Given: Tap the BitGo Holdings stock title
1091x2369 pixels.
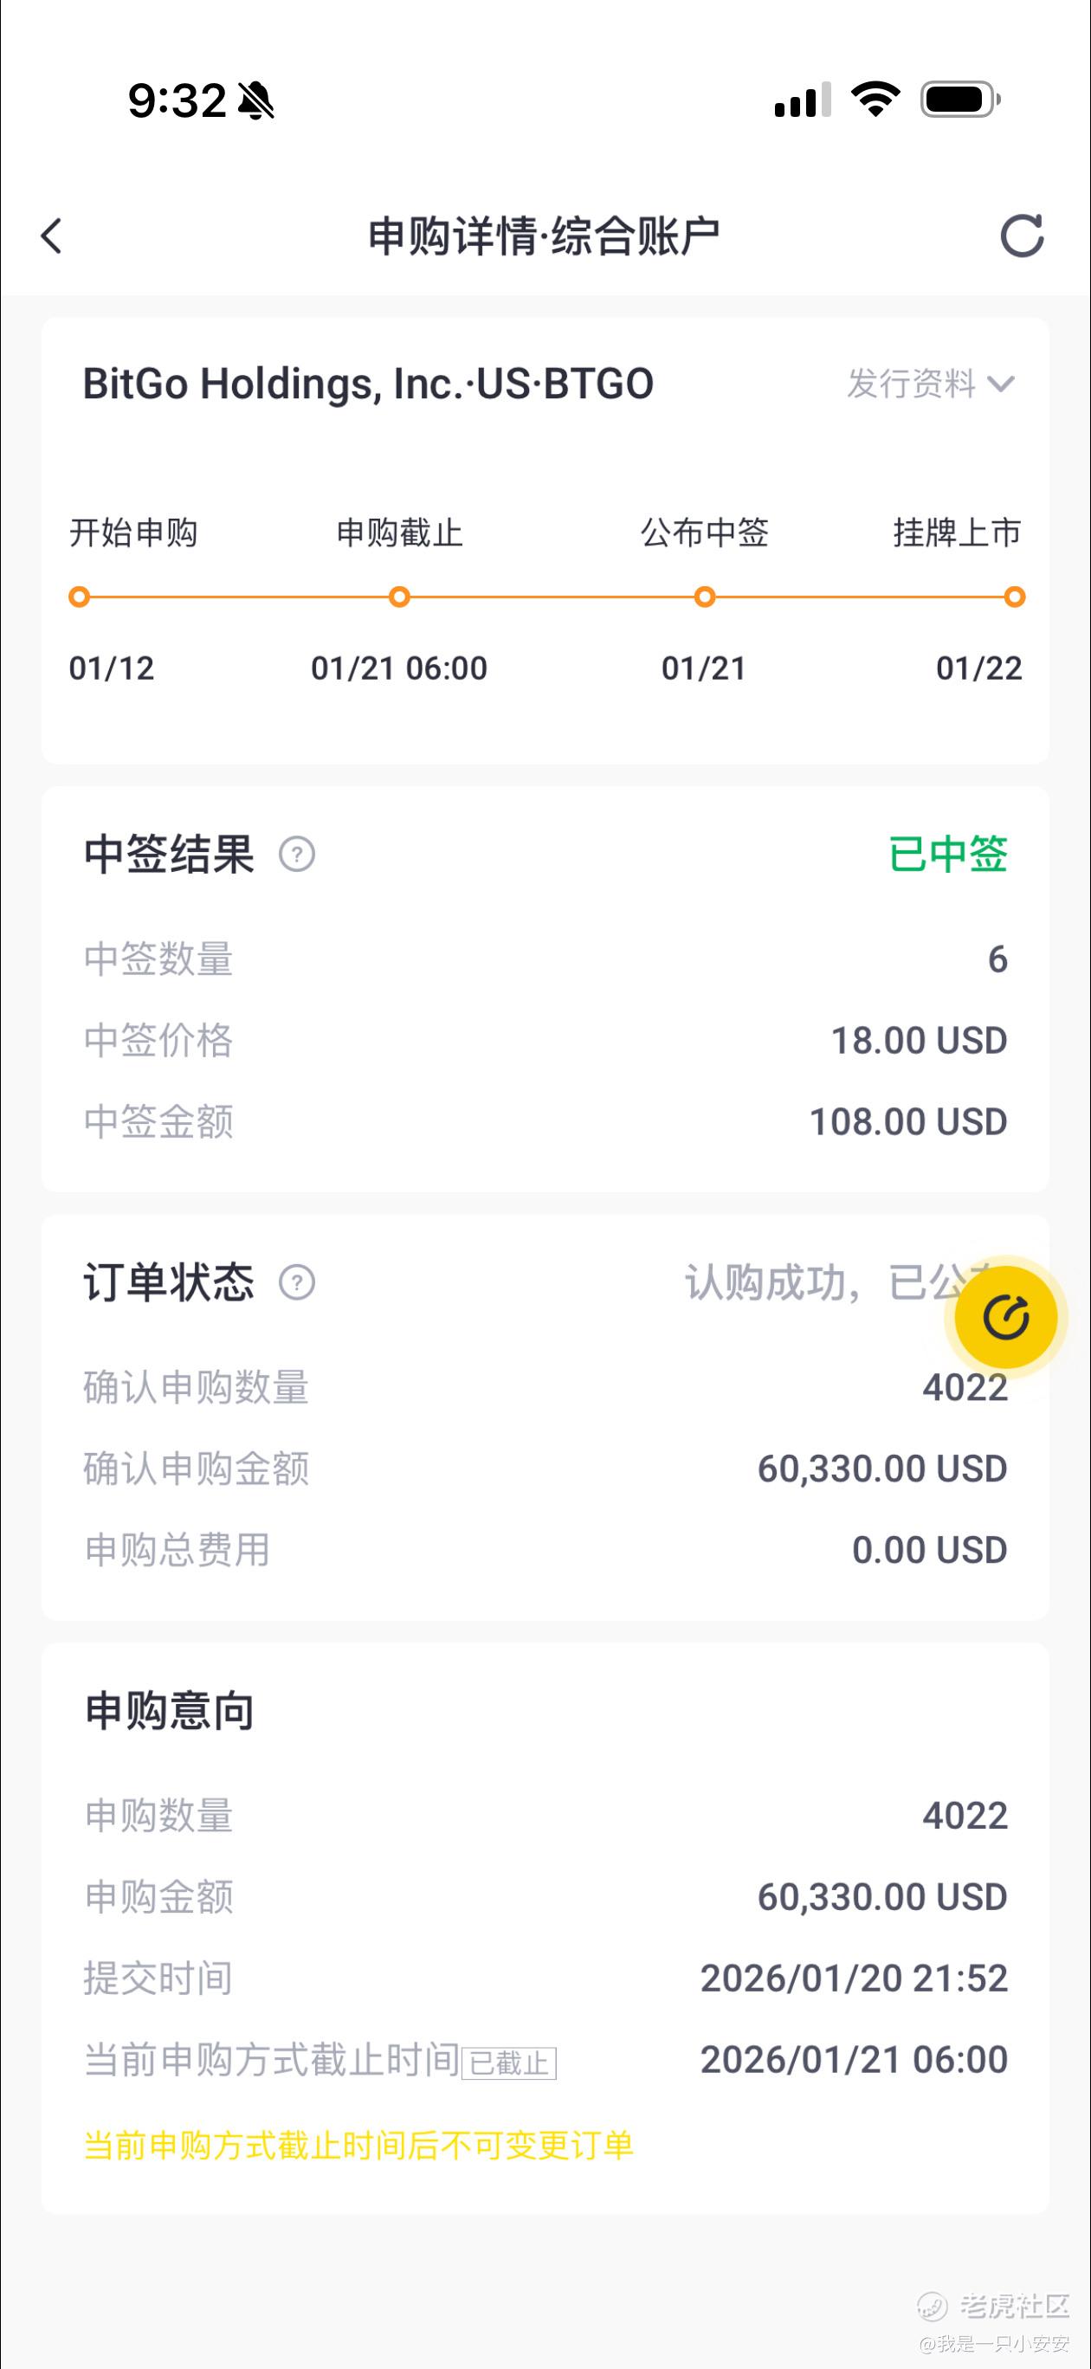Looking at the screenshot, I should pos(368,384).
